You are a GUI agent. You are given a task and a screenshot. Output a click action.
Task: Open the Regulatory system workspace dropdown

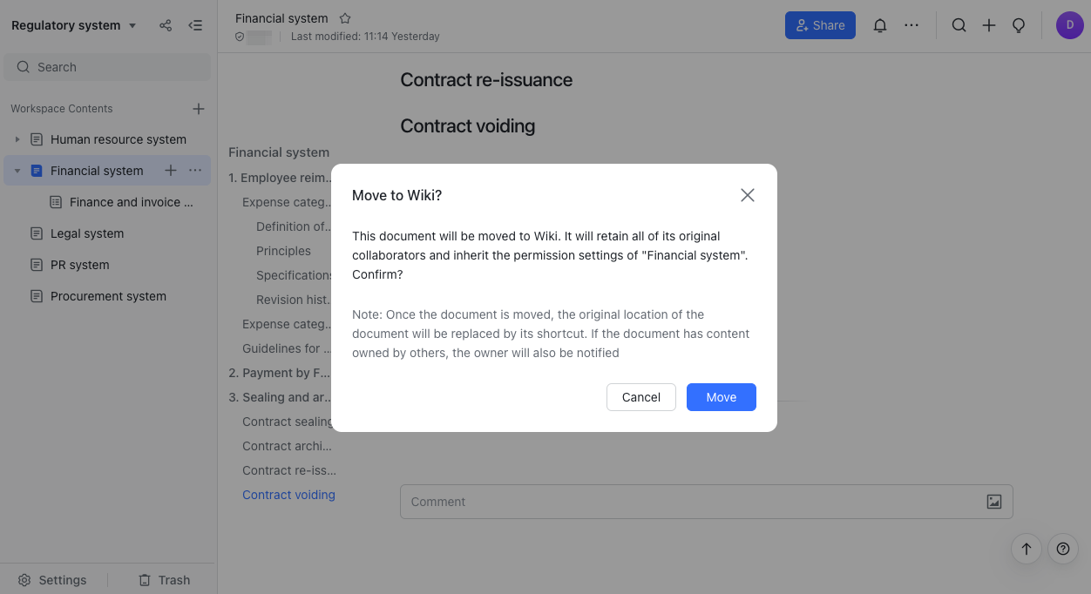(x=74, y=25)
